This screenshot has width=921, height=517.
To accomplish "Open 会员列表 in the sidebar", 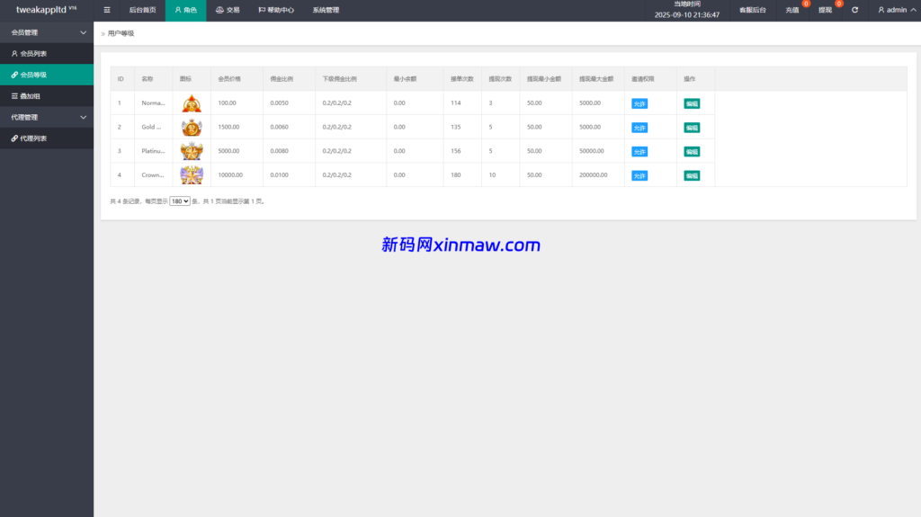I will (47, 53).
